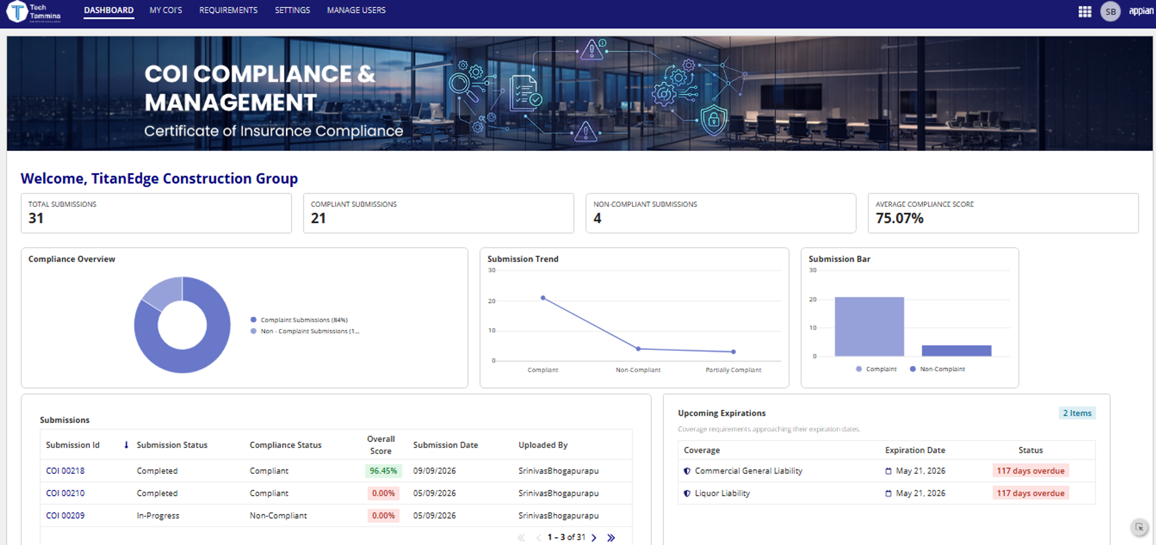Image resolution: width=1156 pixels, height=545 pixels.
Task: Click Partially Compliant point on Submission Trend
Action: pos(733,351)
